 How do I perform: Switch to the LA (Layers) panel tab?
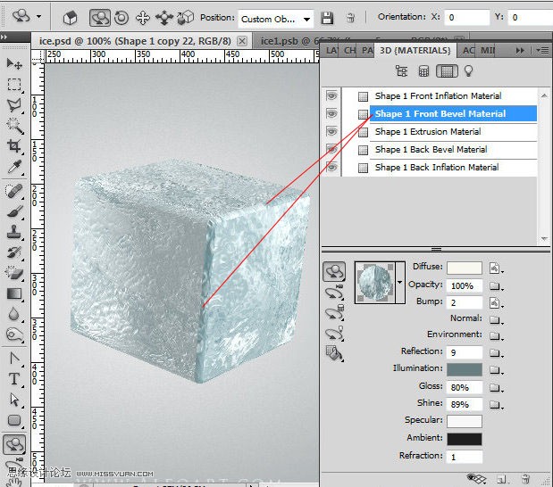pyautogui.click(x=331, y=50)
